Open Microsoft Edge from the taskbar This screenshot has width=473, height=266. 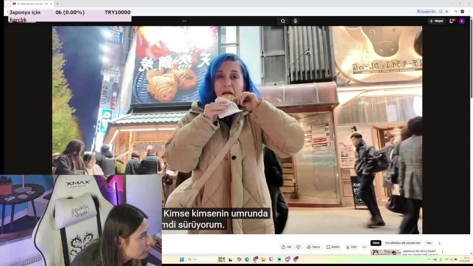247,259
